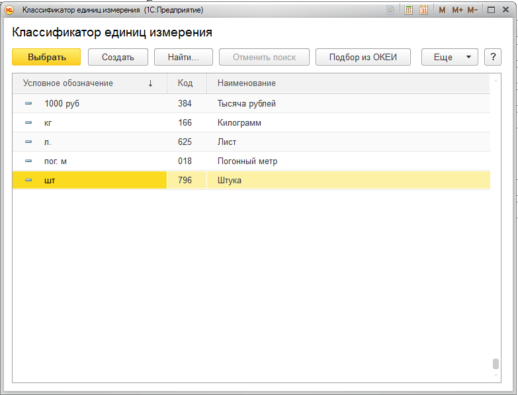
Task: Click the row icon beside 1000 руб
Action: click(x=28, y=104)
